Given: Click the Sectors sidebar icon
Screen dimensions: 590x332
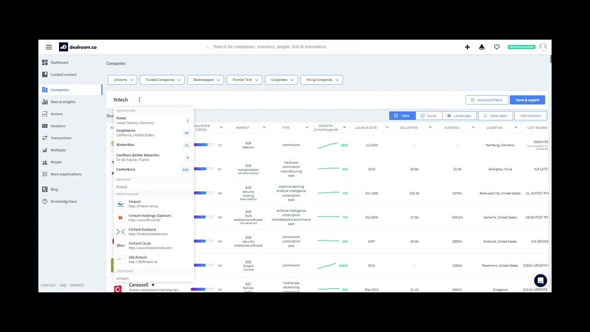Looking at the screenshot, I should coord(45,114).
